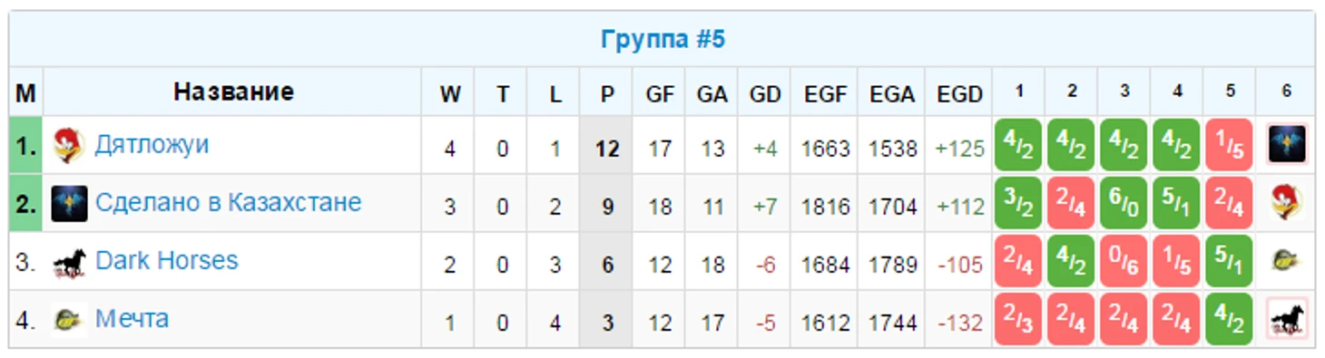The width and height of the screenshot is (1325, 358).
Task: Click the Группа #5 header title
Action: click(662, 40)
